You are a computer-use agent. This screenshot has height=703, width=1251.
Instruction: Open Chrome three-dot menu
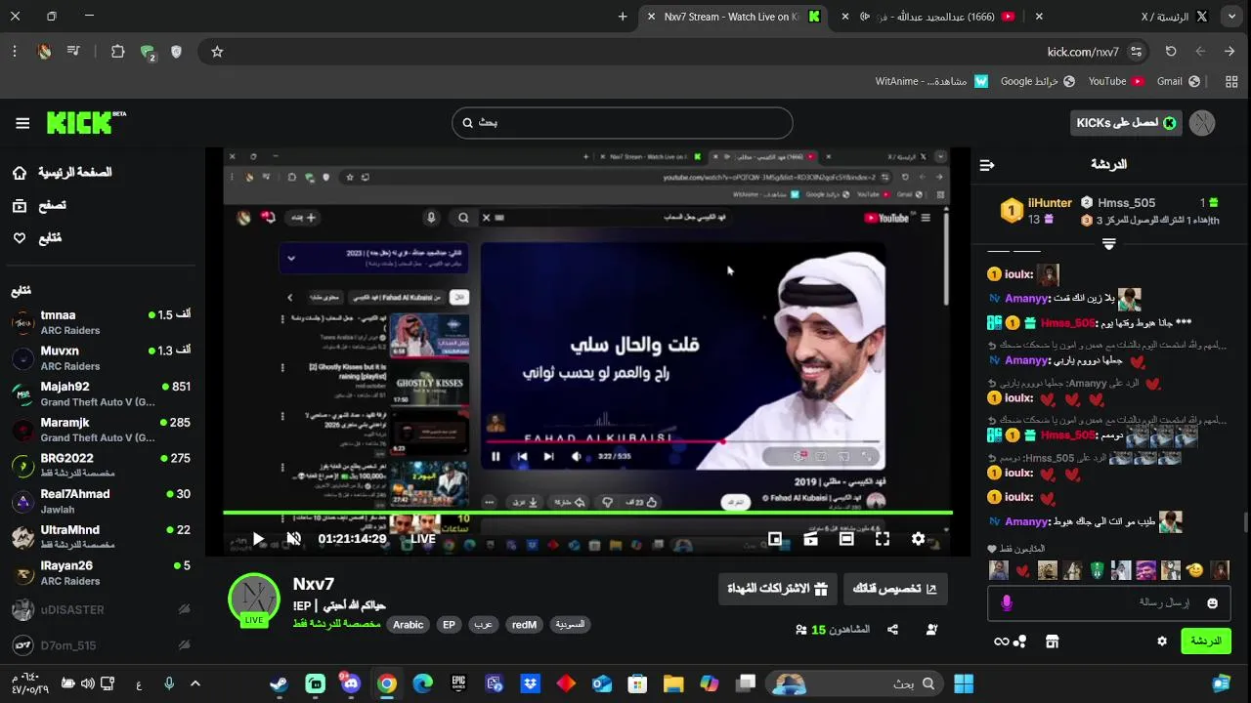click(x=14, y=52)
